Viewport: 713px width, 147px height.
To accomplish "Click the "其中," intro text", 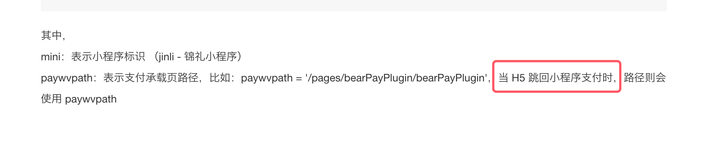I will coord(53,35).
